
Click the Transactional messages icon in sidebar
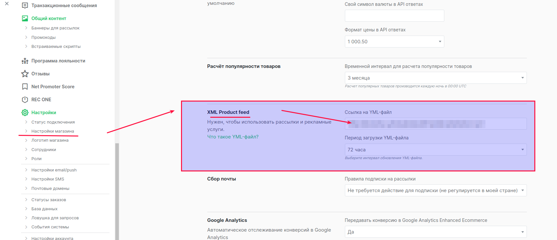[x=25, y=5]
